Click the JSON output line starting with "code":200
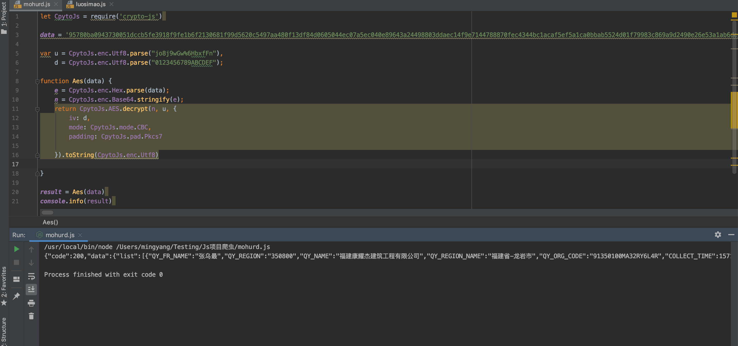 coord(387,256)
